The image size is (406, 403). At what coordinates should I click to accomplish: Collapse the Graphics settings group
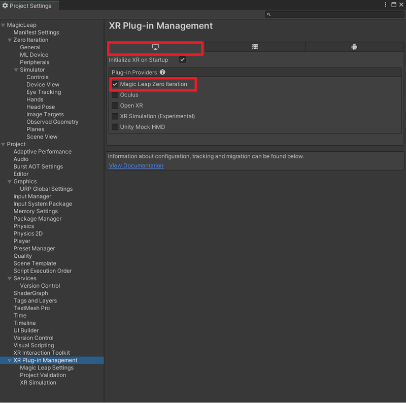pos(10,182)
